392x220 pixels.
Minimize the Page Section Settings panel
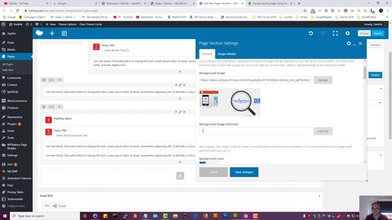tap(354, 44)
